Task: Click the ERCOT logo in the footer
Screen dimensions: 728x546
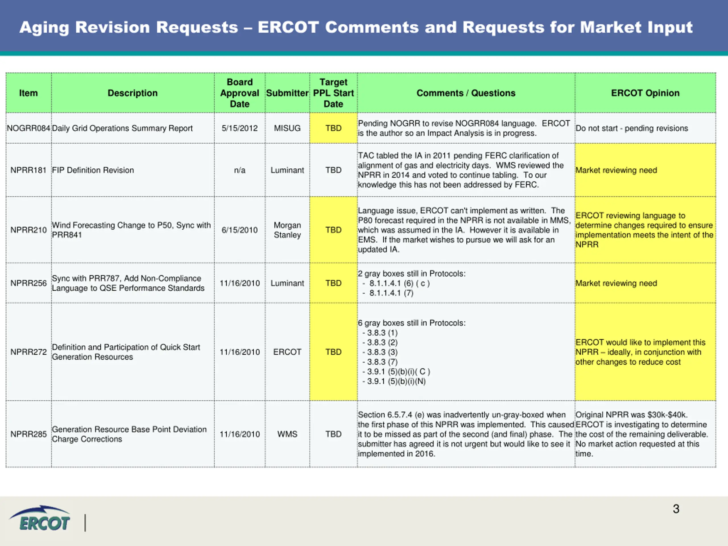Action: 40,518
